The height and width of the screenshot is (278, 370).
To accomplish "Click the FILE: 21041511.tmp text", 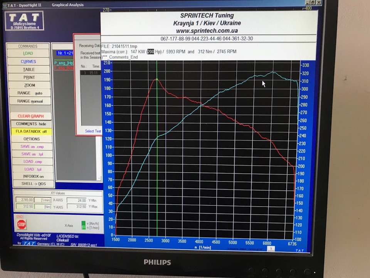I will coord(119,46).
